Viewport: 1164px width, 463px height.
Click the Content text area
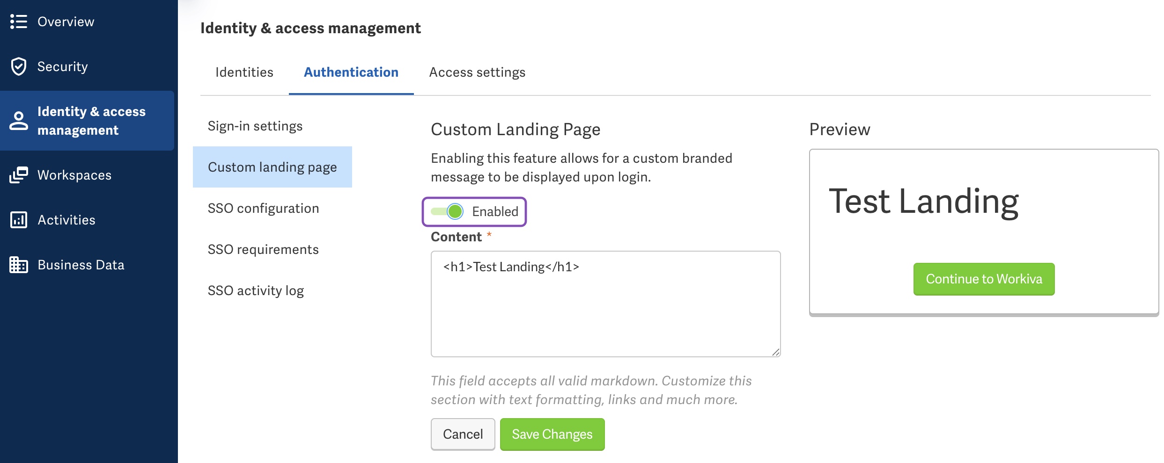click(x=605, y=304)
